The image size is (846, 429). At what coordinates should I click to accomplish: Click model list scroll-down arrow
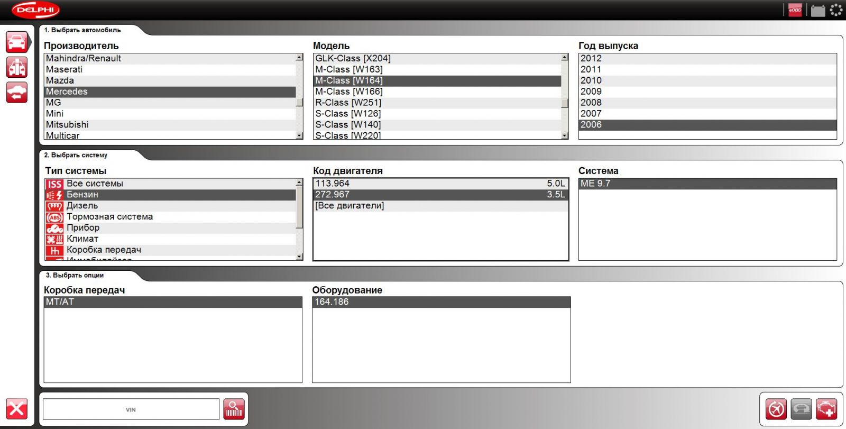(x=565, y=135)
